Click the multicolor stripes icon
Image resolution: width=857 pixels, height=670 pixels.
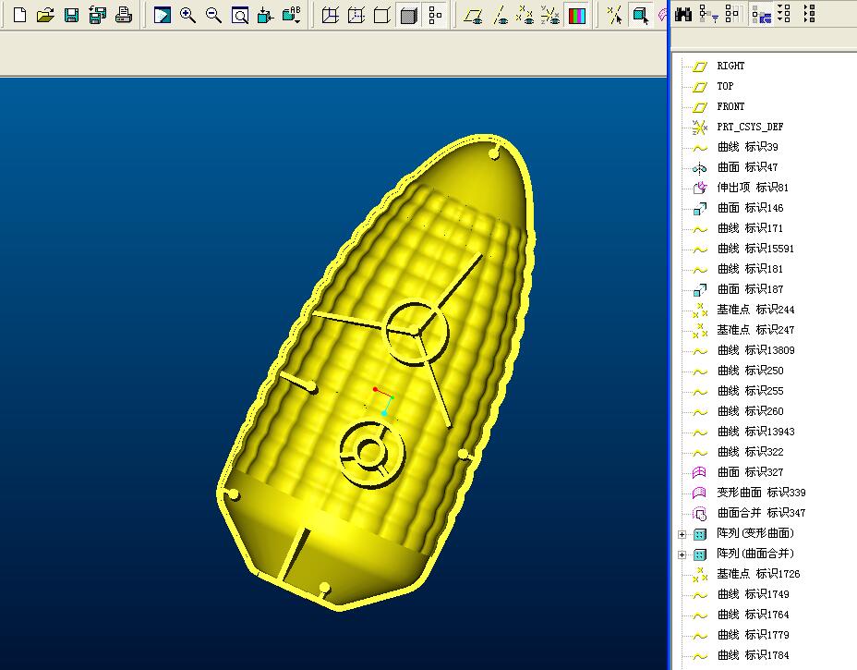pyautogui.click(x=577, y=15)
